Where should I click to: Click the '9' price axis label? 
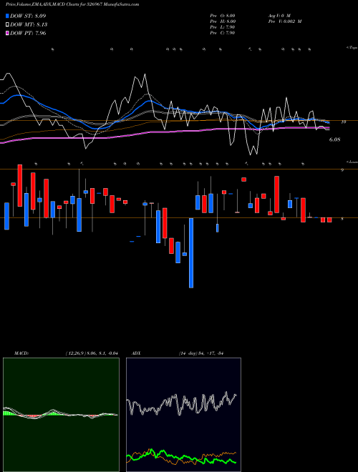click(x=342, y=170)
